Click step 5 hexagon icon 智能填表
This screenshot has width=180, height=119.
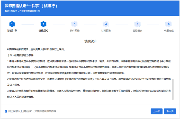(x=137, y=24)
